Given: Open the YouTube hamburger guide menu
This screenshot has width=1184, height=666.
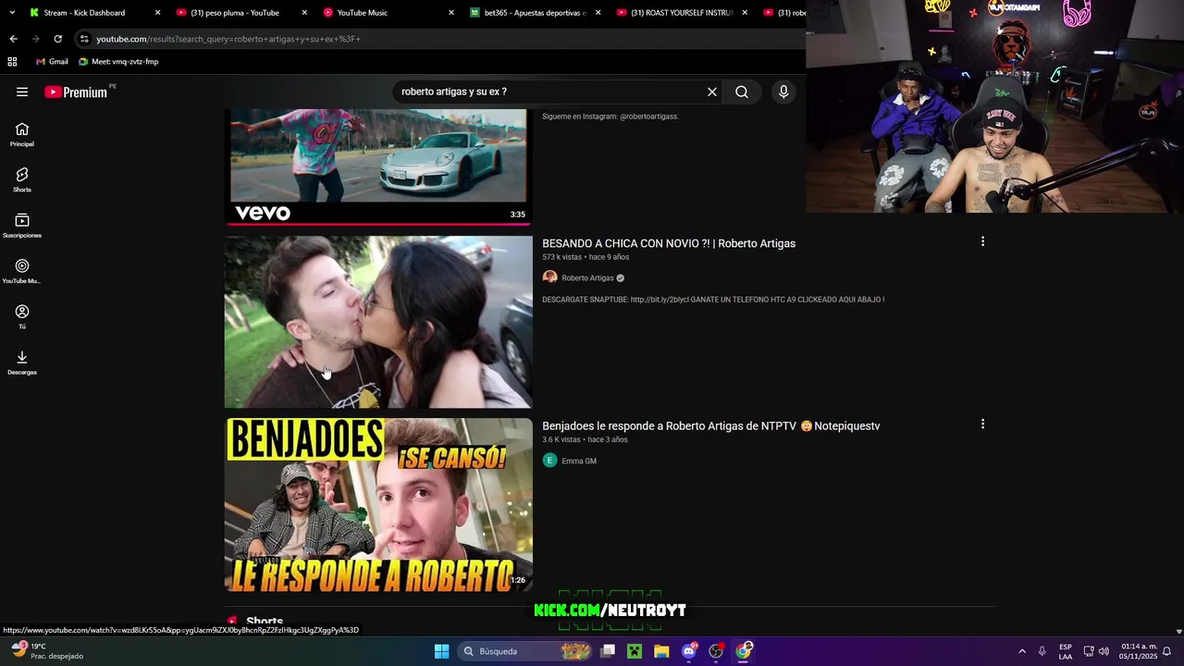Looking at the screenshot, I should [x=22, y=92].
